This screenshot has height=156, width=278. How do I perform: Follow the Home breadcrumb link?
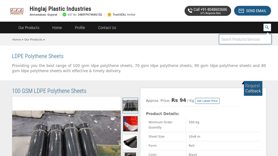click(16, 40)
